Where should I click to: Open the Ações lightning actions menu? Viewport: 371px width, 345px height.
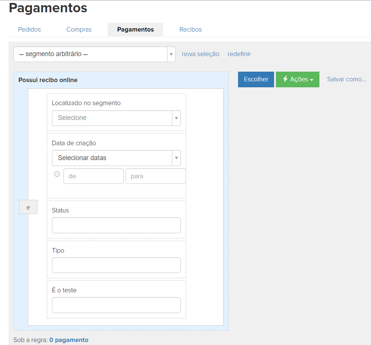click(297, 79)
